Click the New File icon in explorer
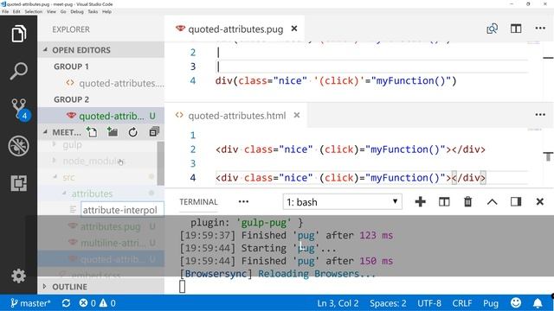Screen dimensions: 554x311 (x=93, y=132)
